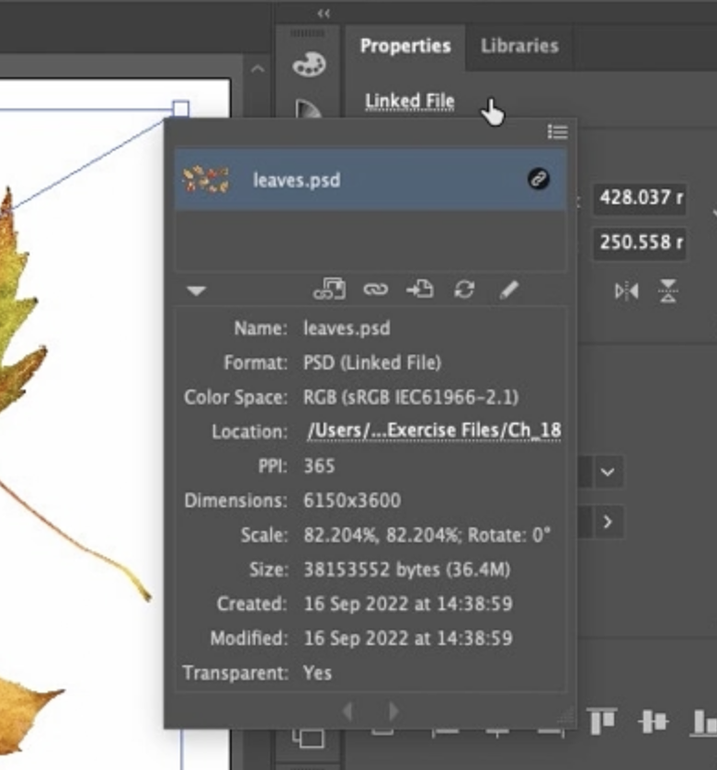The height and width of the screenshot is (770, 717).
Task: Collapse the link info disclosure triangle
Action: click(x=196, y=290)
